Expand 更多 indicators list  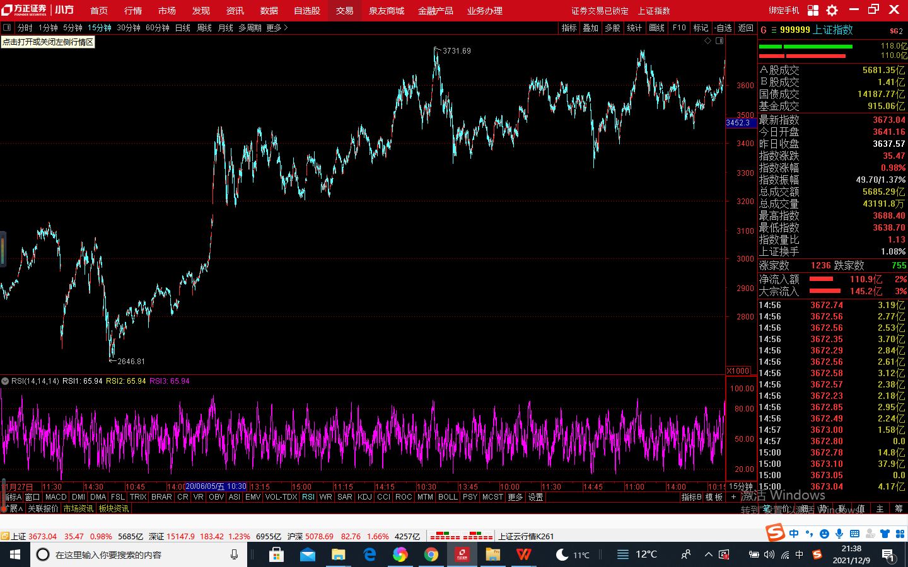(515, 497)
